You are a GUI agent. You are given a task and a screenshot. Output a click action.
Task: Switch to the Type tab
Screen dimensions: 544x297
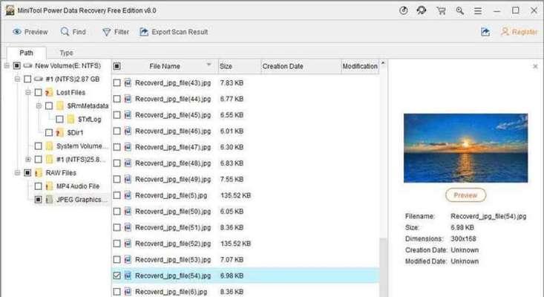[66, 53]
